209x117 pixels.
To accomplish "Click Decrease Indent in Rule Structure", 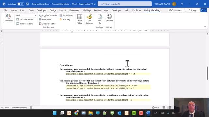I will coord(25,19).
